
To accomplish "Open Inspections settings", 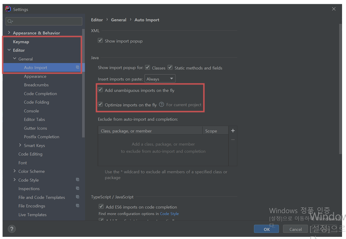I will pos(29,189).
